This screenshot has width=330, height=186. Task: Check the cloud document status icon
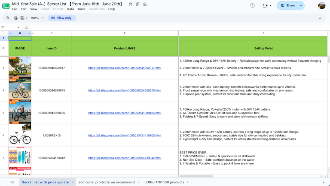(x=145, y=4)
